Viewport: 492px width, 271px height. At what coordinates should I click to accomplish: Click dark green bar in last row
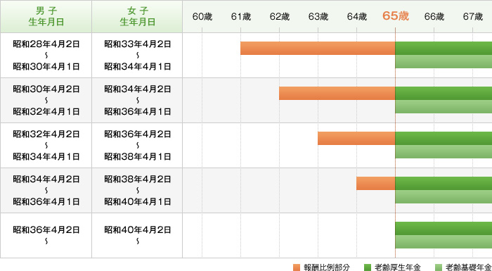(444, 229)
